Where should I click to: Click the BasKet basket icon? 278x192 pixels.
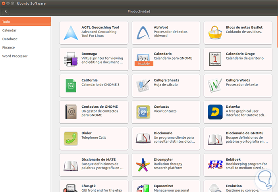click(215, 32)
